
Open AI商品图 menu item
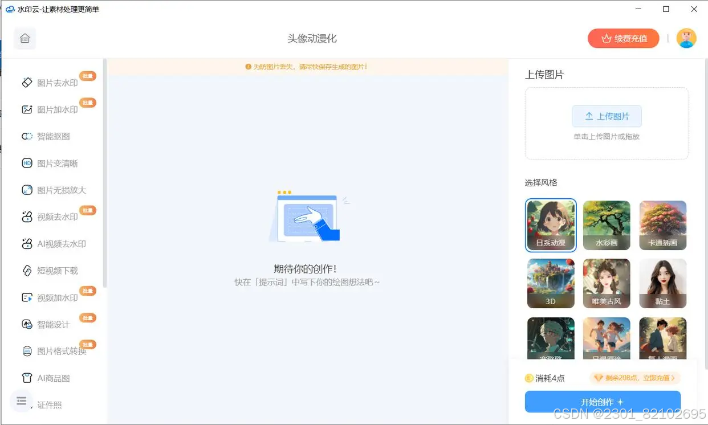53,378
